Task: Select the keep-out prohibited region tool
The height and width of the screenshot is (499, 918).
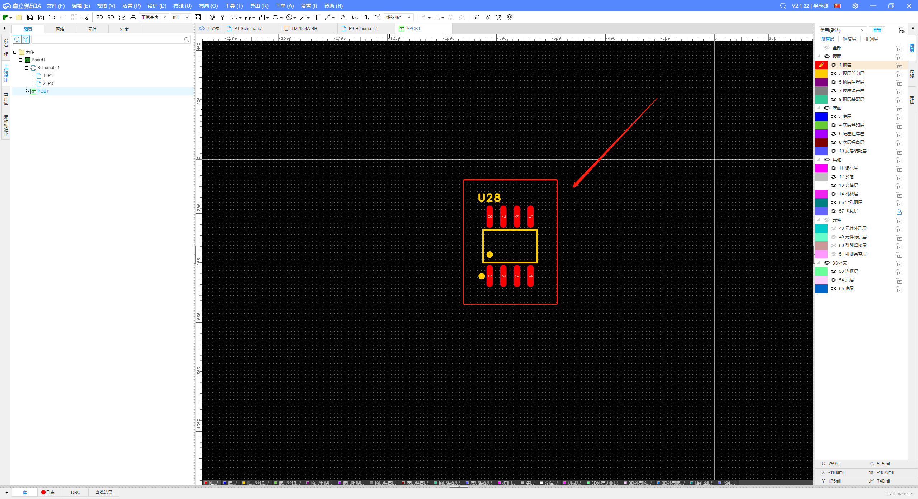Action: point(289,17)
